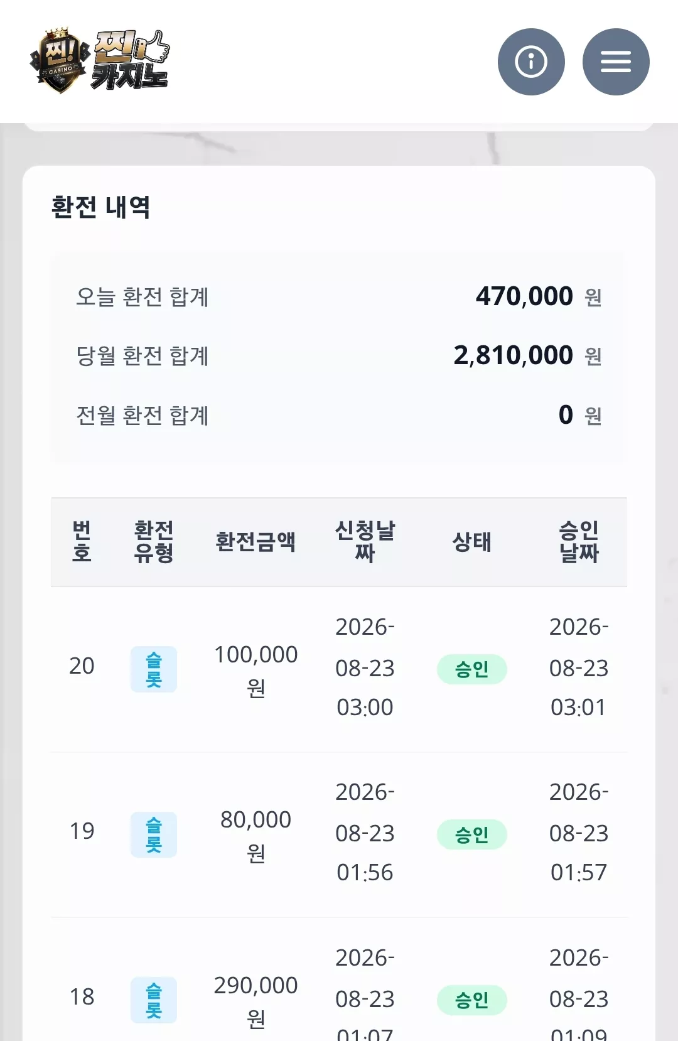Click the 신청날짜 column header
Image resolution: width=678 pixels, height=1041 pixels.
[365, 542]
